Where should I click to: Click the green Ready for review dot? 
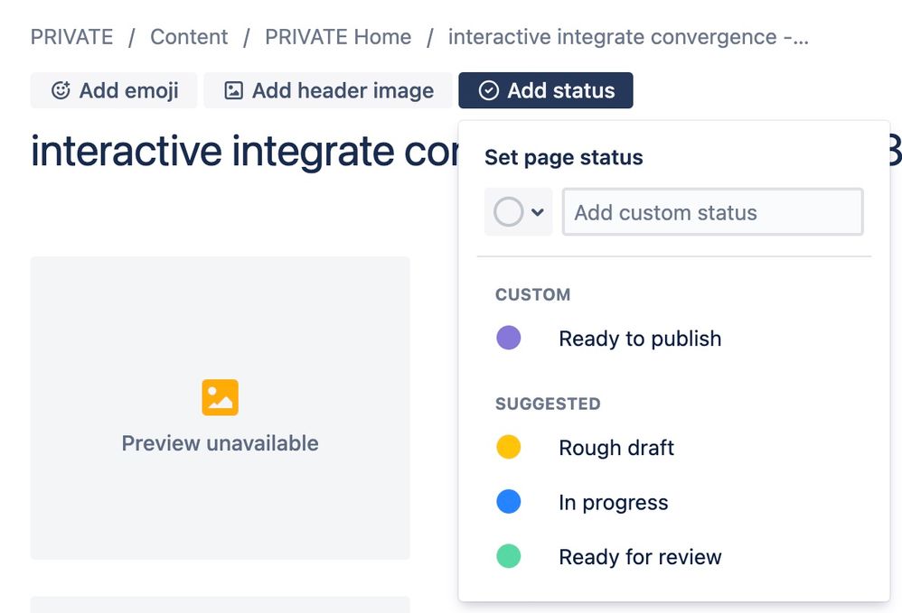[x=509, y=557]
